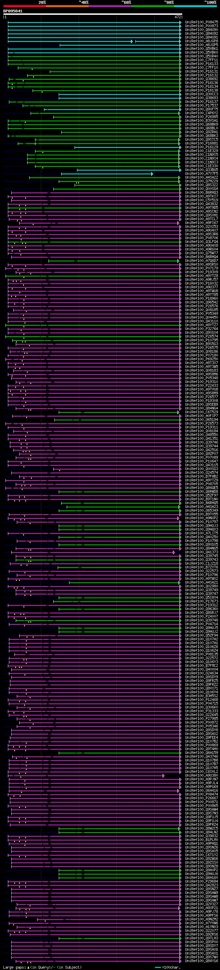Open hit UniRef100_P16133

pos(201,64)
